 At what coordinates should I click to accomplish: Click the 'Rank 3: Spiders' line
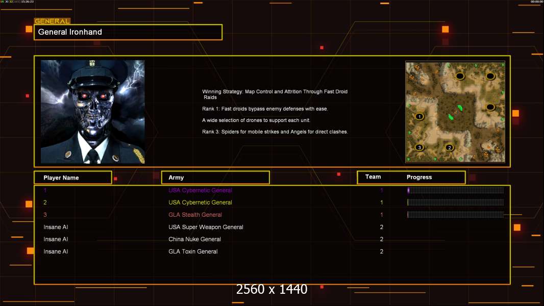click(275, 132)
